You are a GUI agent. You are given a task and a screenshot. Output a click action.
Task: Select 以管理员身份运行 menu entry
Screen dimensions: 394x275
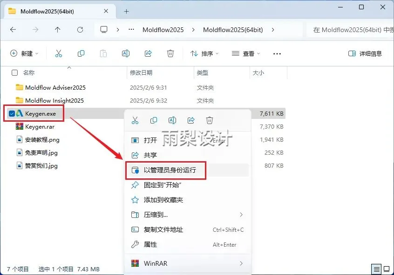click(187, 170)
